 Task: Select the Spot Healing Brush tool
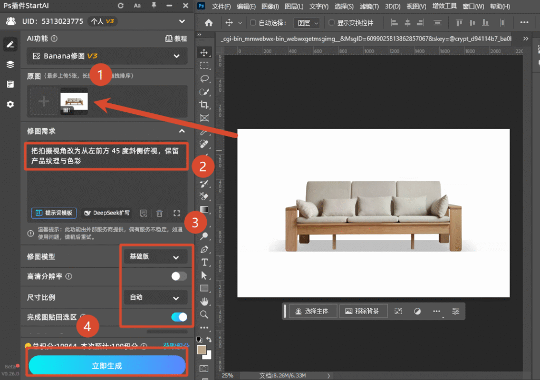pyautogui.click(x=204, y=144)
